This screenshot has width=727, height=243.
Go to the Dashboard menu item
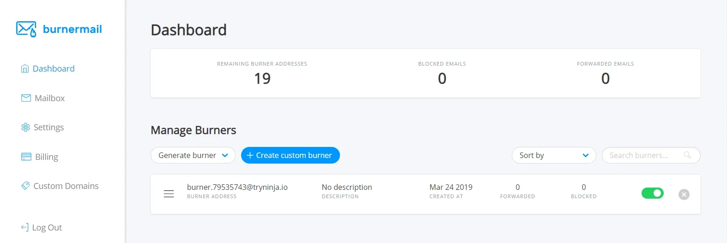pos(48,69)
